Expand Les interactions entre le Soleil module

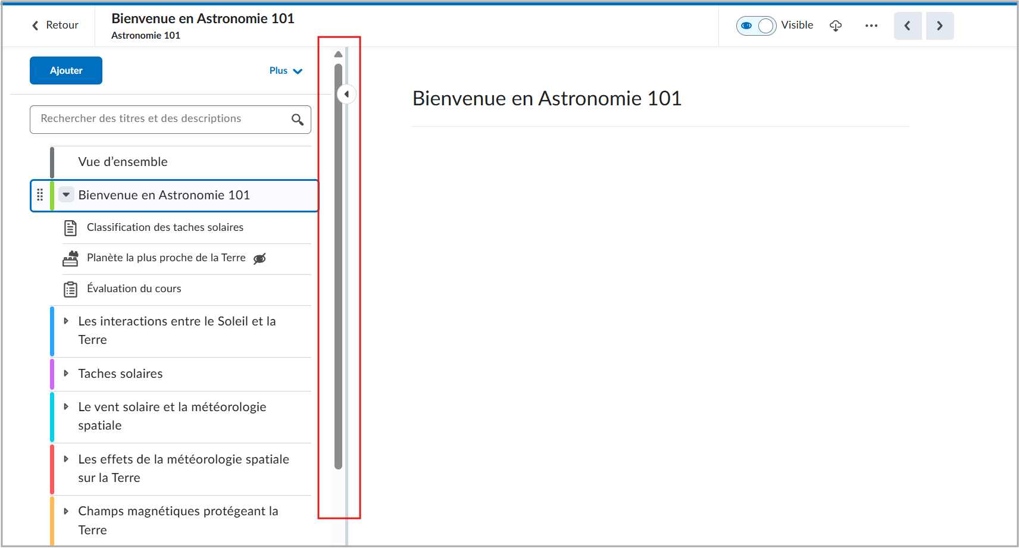coord(66,321)
